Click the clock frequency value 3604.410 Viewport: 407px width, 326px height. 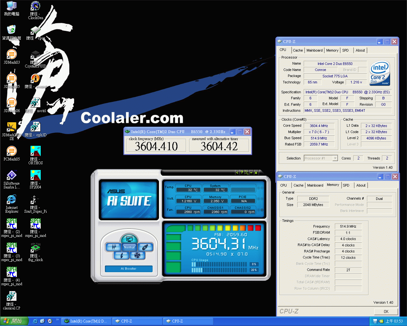click(x=156, y=146)
